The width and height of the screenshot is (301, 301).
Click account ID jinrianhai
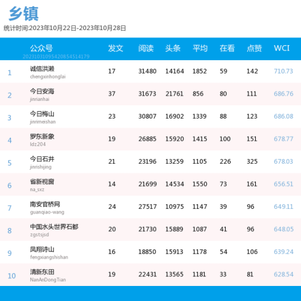pyautogui.click(x=40, y=99)
